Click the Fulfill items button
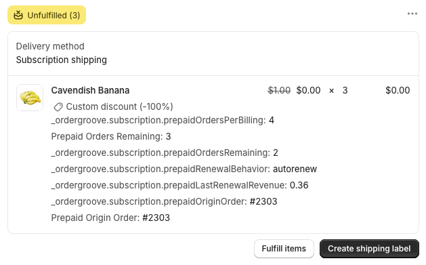 [x=284, y=249]
